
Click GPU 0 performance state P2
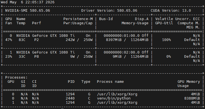pyautogui.click(x=36, y=40)
